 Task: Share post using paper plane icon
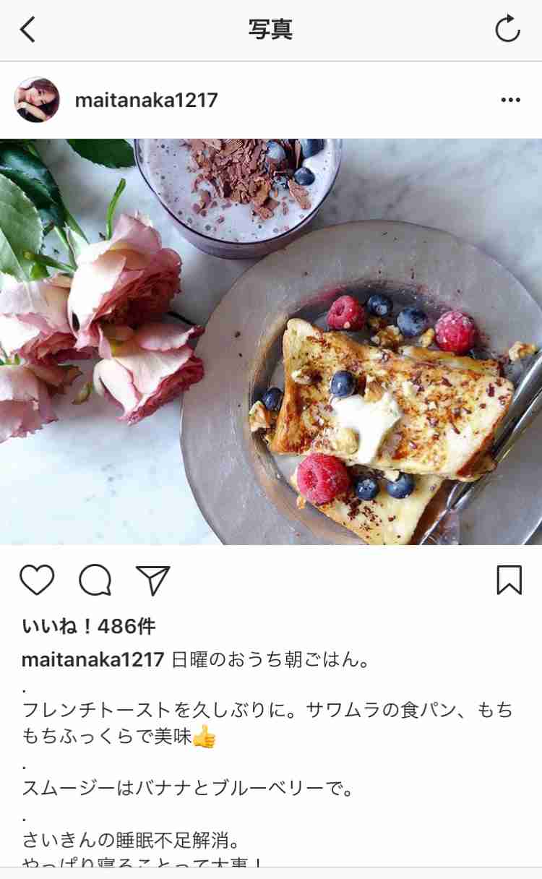click(152, 580)
